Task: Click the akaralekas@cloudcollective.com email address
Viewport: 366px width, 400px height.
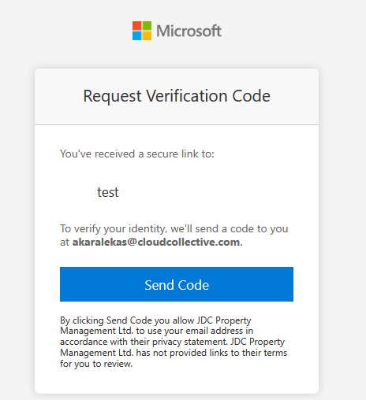Action: tap(156, 242)
